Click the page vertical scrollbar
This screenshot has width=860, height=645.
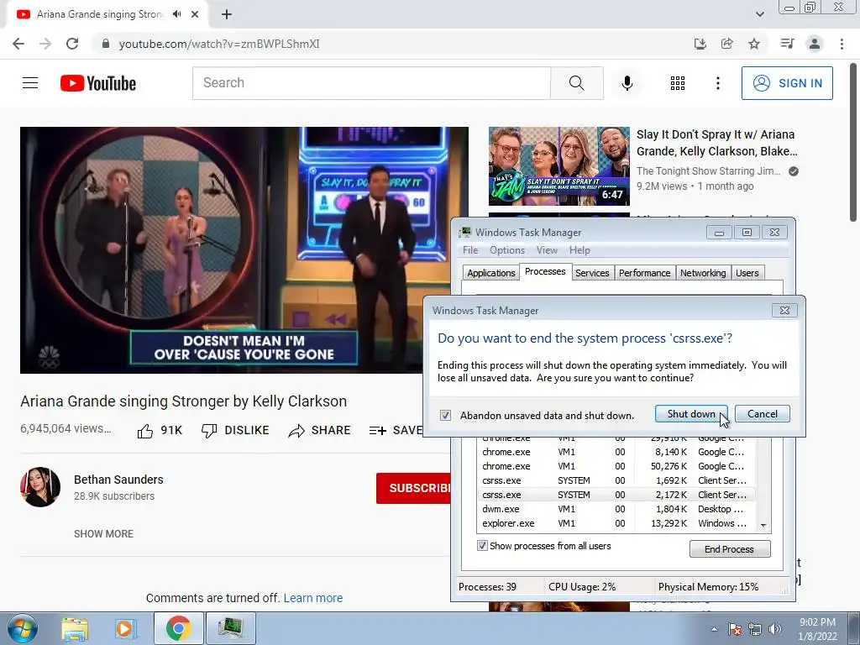853,143
